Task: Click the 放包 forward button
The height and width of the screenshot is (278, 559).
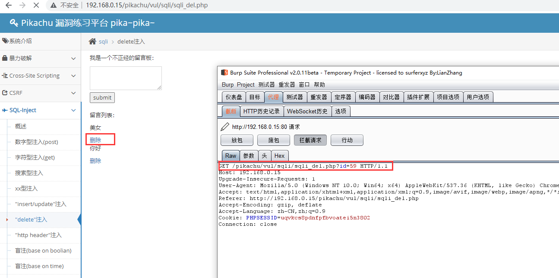Action: click(237, 140)
